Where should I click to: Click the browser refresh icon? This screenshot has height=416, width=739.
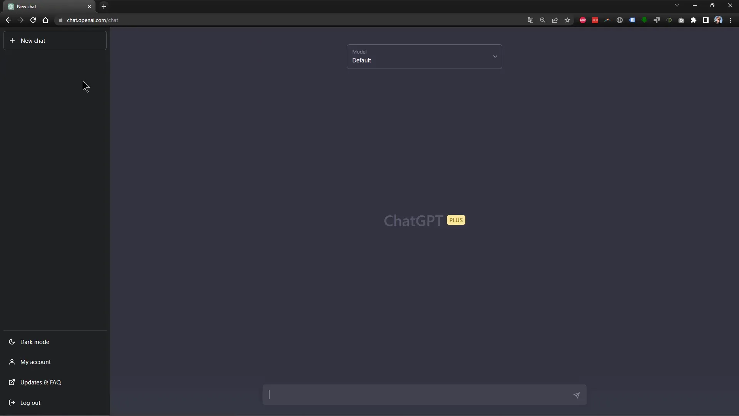pos(33,20)
